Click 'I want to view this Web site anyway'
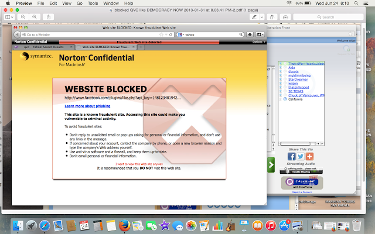 click(x=139, y=164)
